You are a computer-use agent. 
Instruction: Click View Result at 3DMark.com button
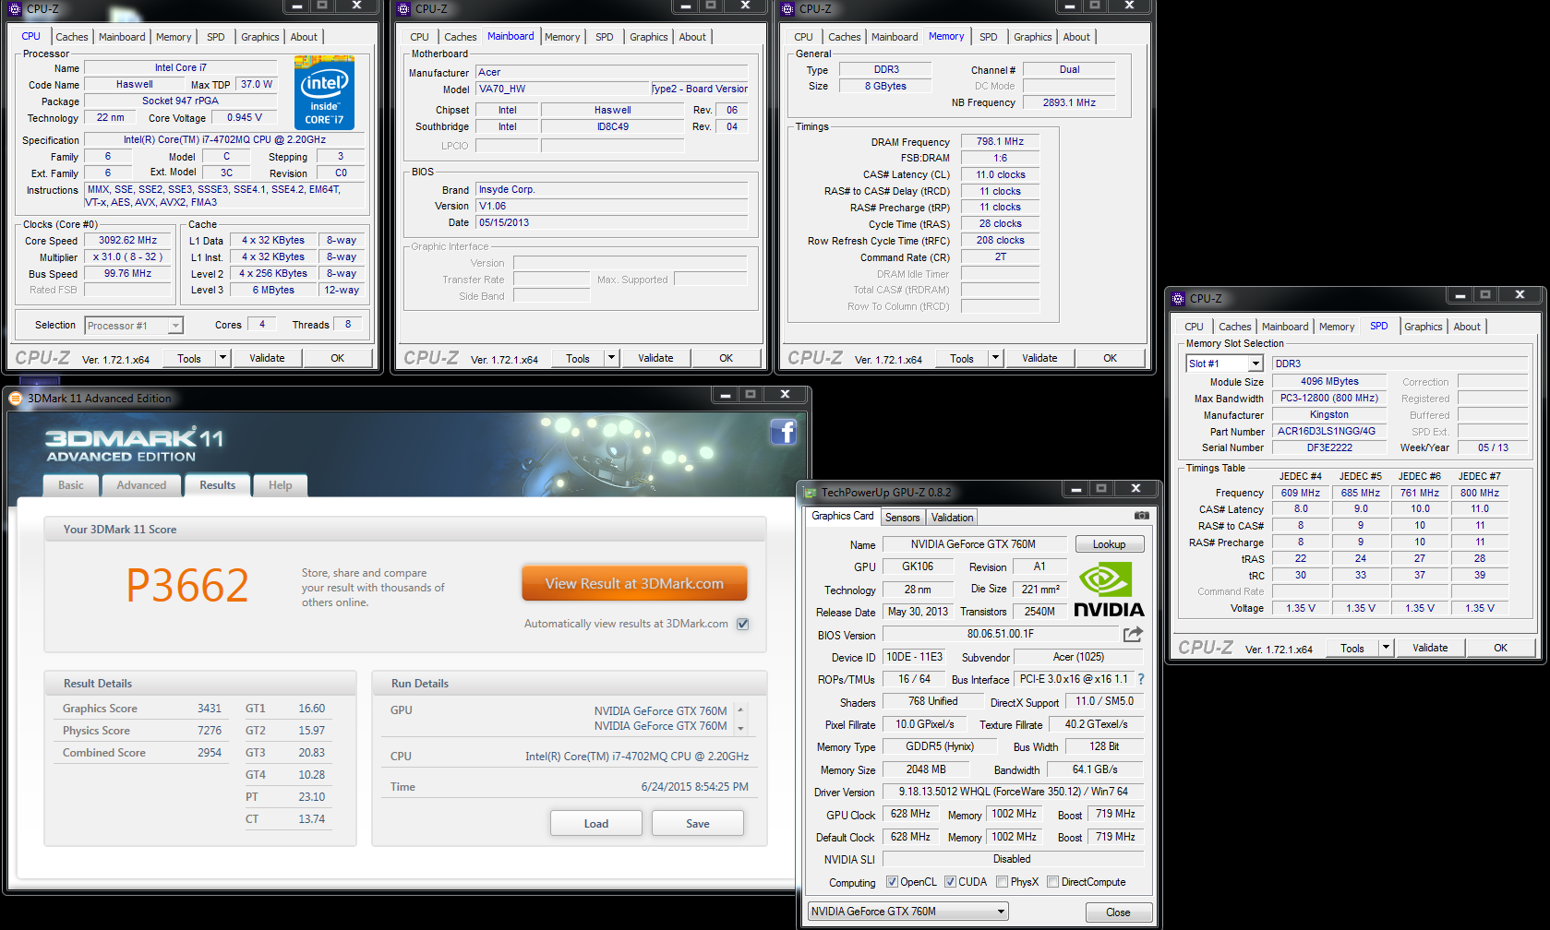634,583
